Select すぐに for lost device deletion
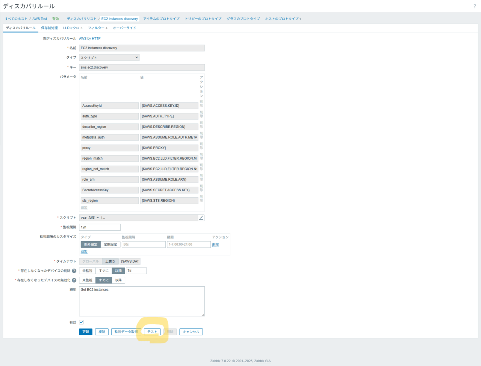Viewport: 481px width, 366px height. 104,271
